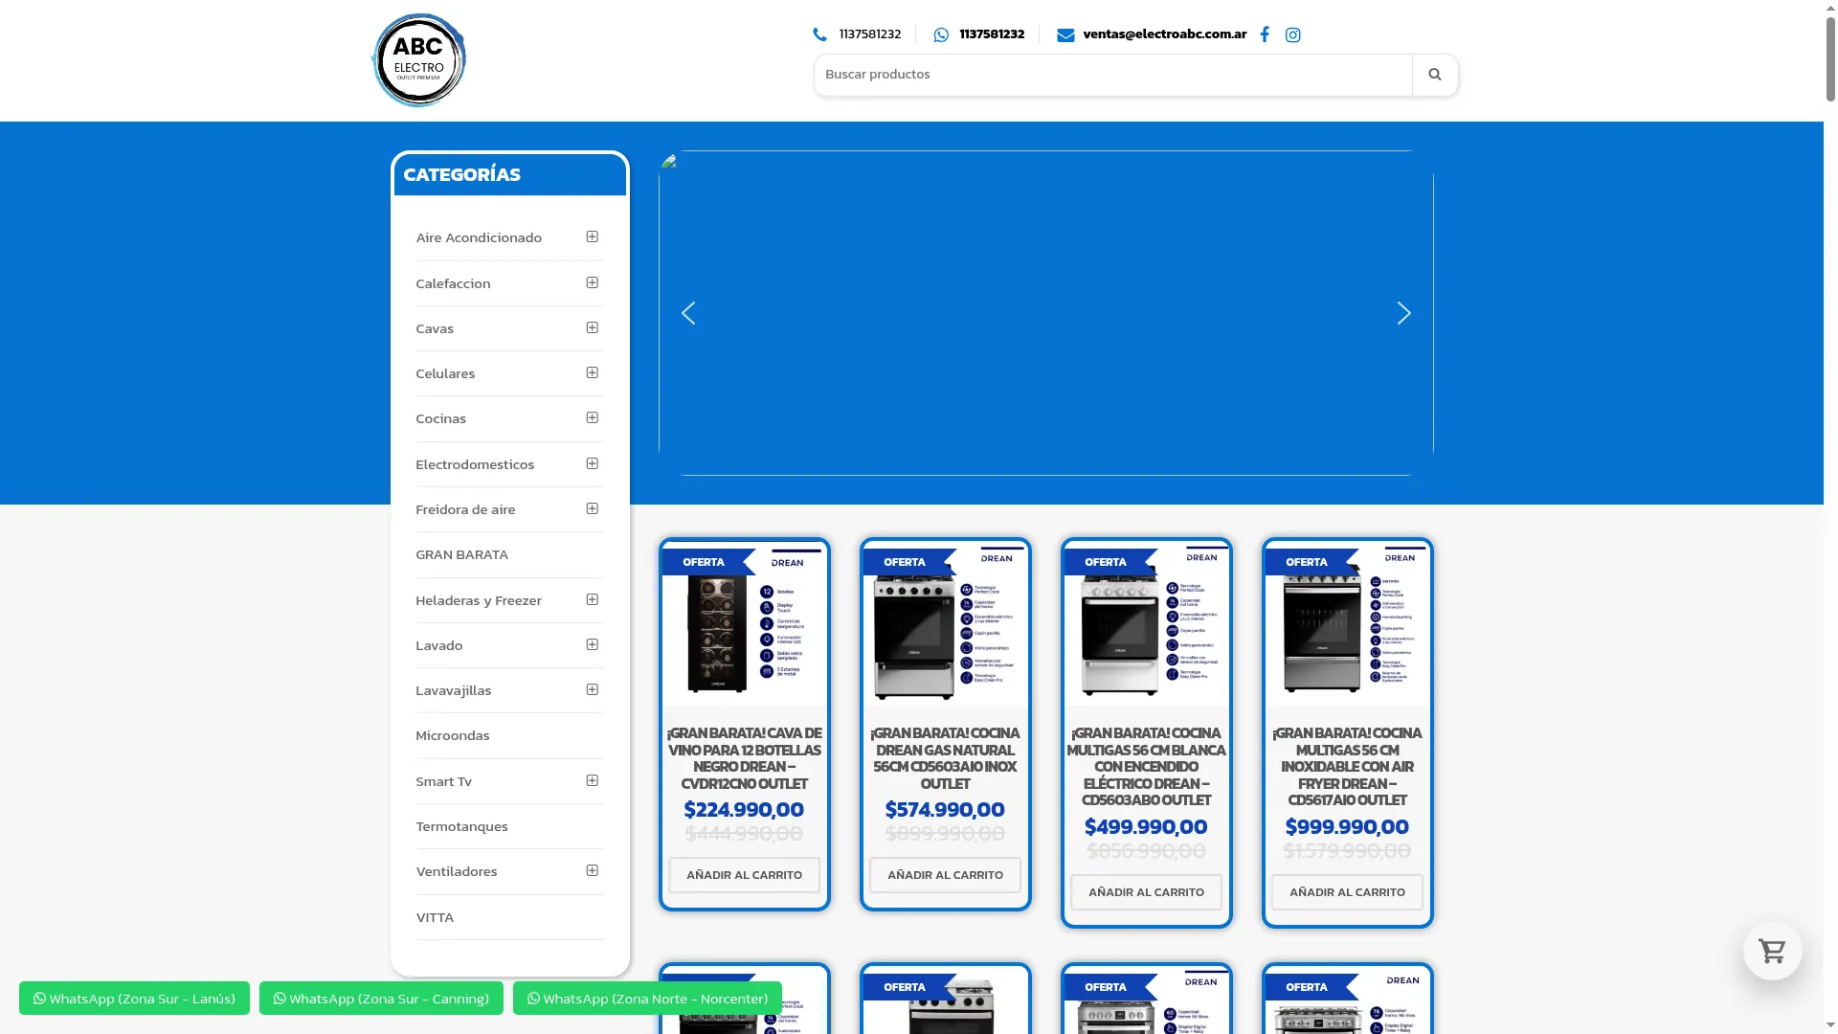
Task: Click the email envelope icon
Action: [x=1065, y=34]
